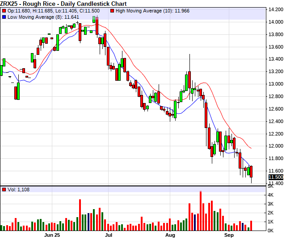Screen dimensions: 286x239
Task: Select the Jun 25 date axis label
Action: (x=52, y=234)
